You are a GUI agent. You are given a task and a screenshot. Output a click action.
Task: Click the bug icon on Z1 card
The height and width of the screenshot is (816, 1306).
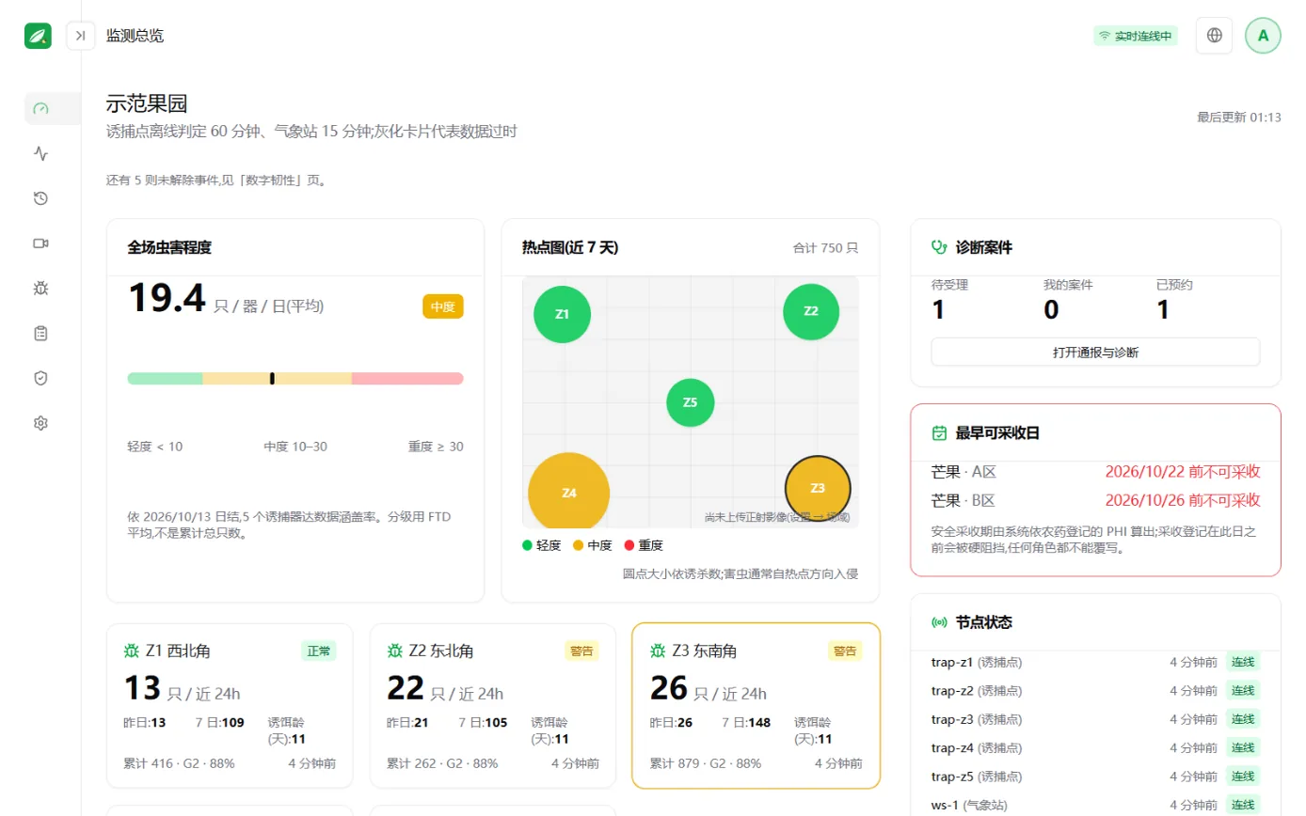coord(131,651)
